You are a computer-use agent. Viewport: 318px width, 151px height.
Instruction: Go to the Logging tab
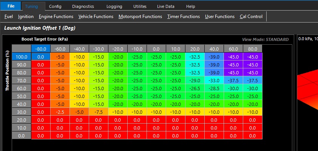114,6
